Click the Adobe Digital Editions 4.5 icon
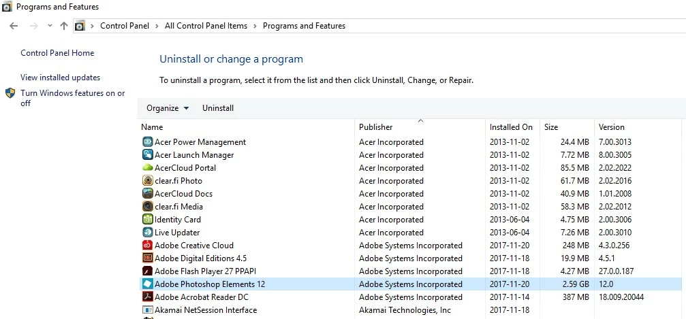The height and width of the screenshot is (319, 686). coord(147,258)
